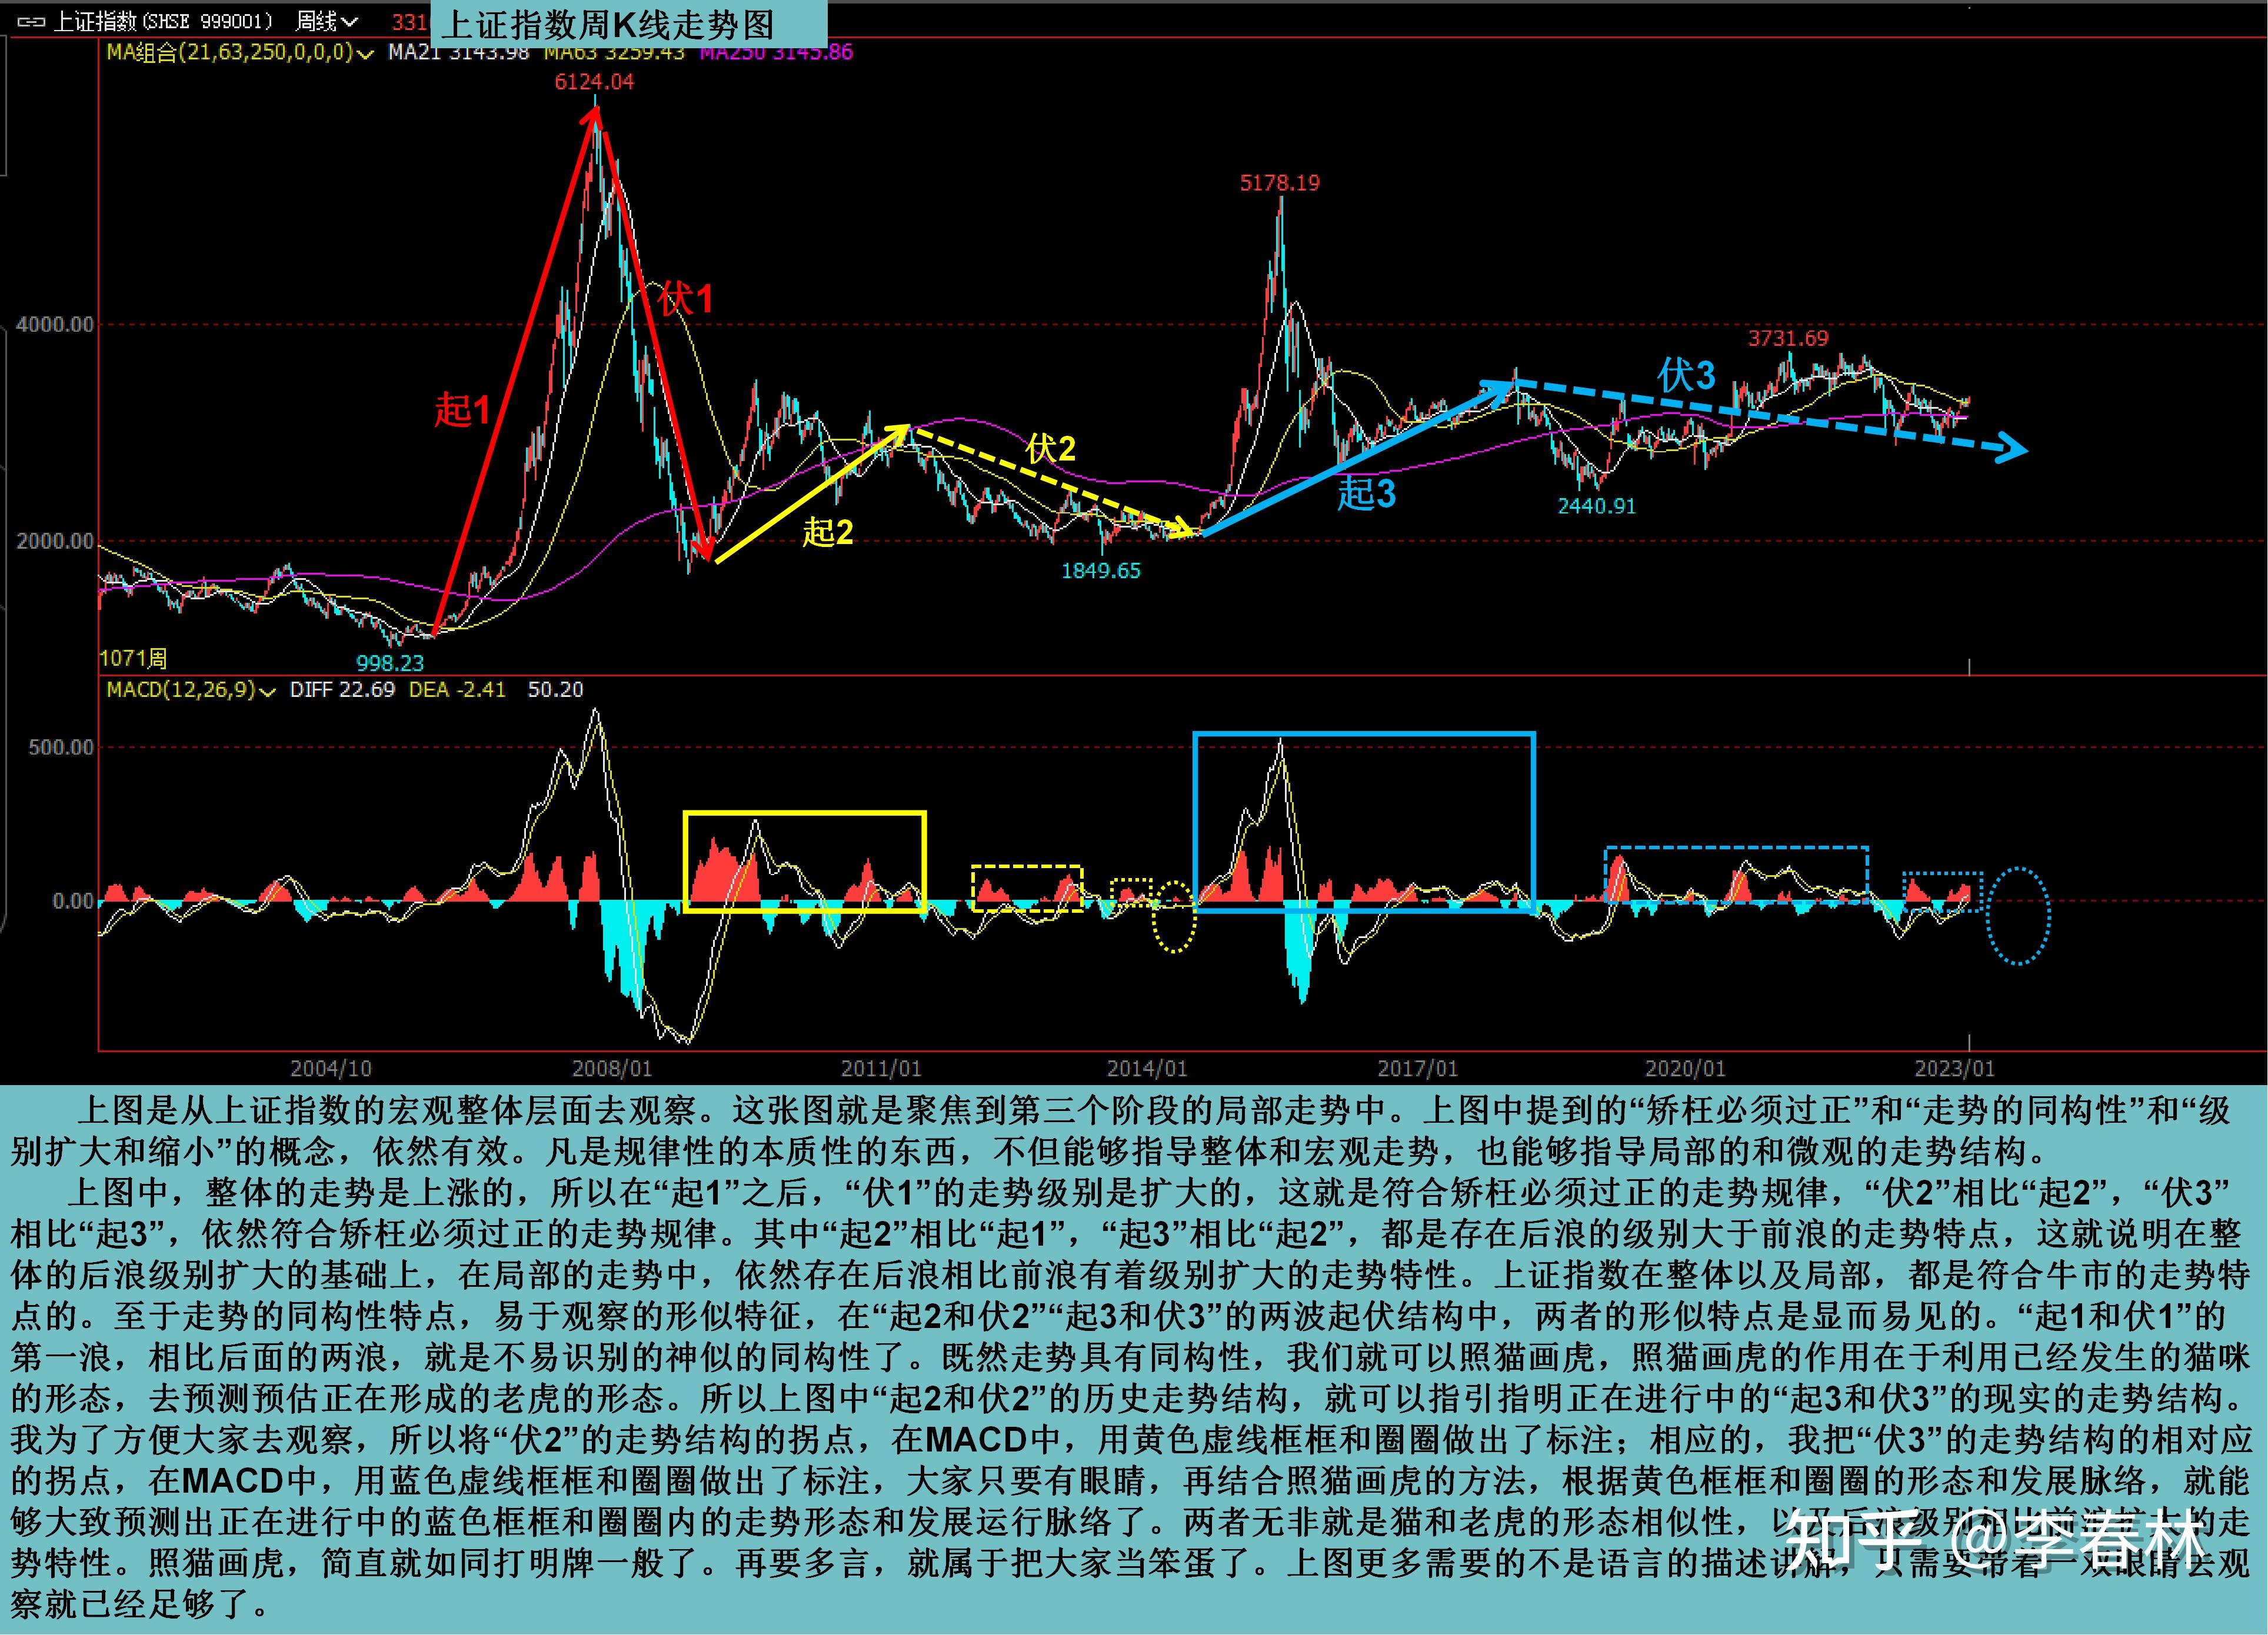Viewport: 2268px width, 1635px height.
Task: Click the 2017/01 date on time axis
Action: (x=1417, y=1069)
